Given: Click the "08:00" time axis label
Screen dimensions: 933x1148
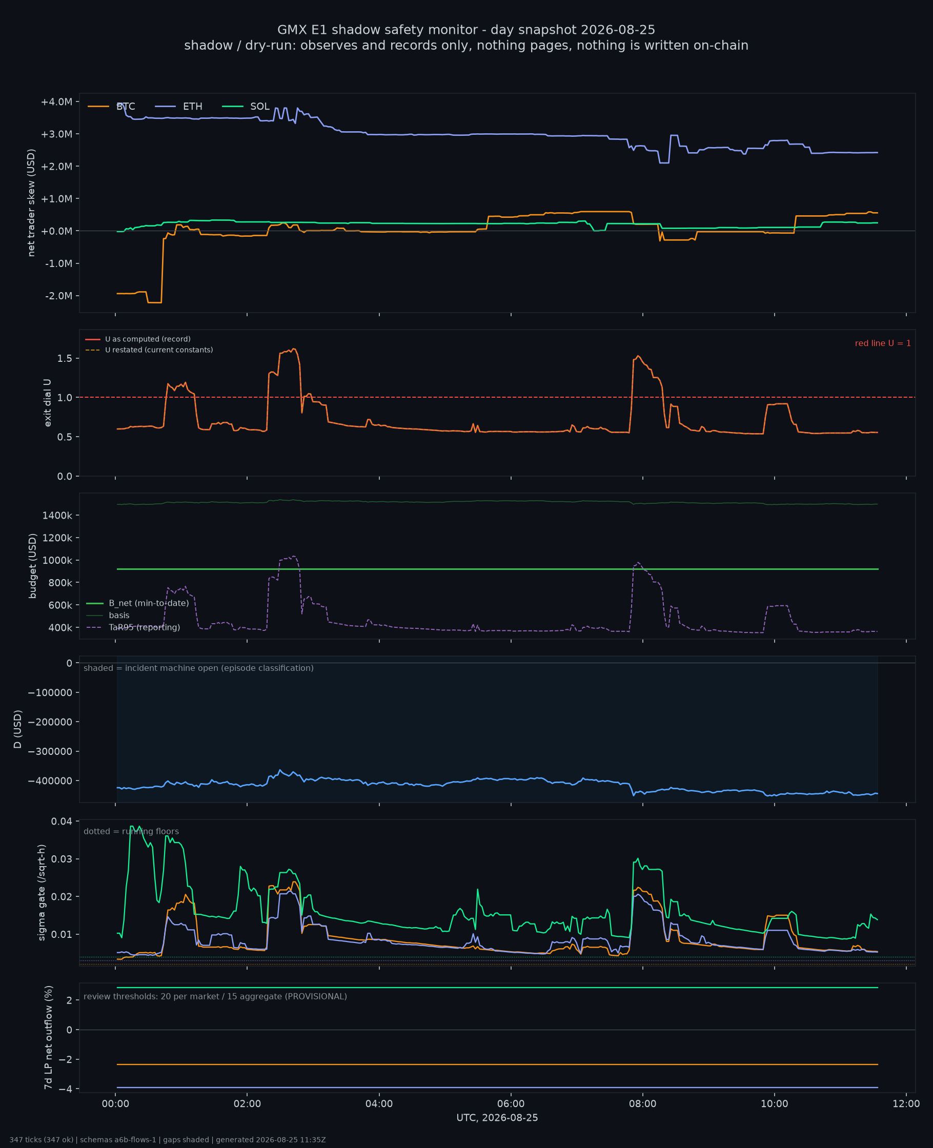Looking at the screenshot, I should click(x=643, y=1104).
